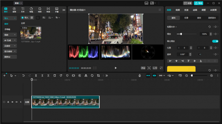222x124 pixels.
Task: Align clip to left edge
Action: pos(170,61)
